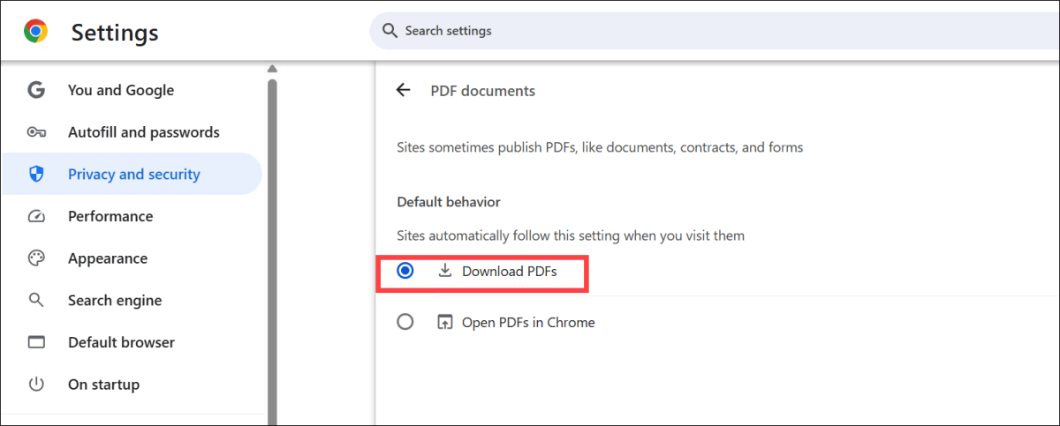Click the palette icon for Appearance
The height and width of the screenshot is (426, 1060).
click(36, 258)
